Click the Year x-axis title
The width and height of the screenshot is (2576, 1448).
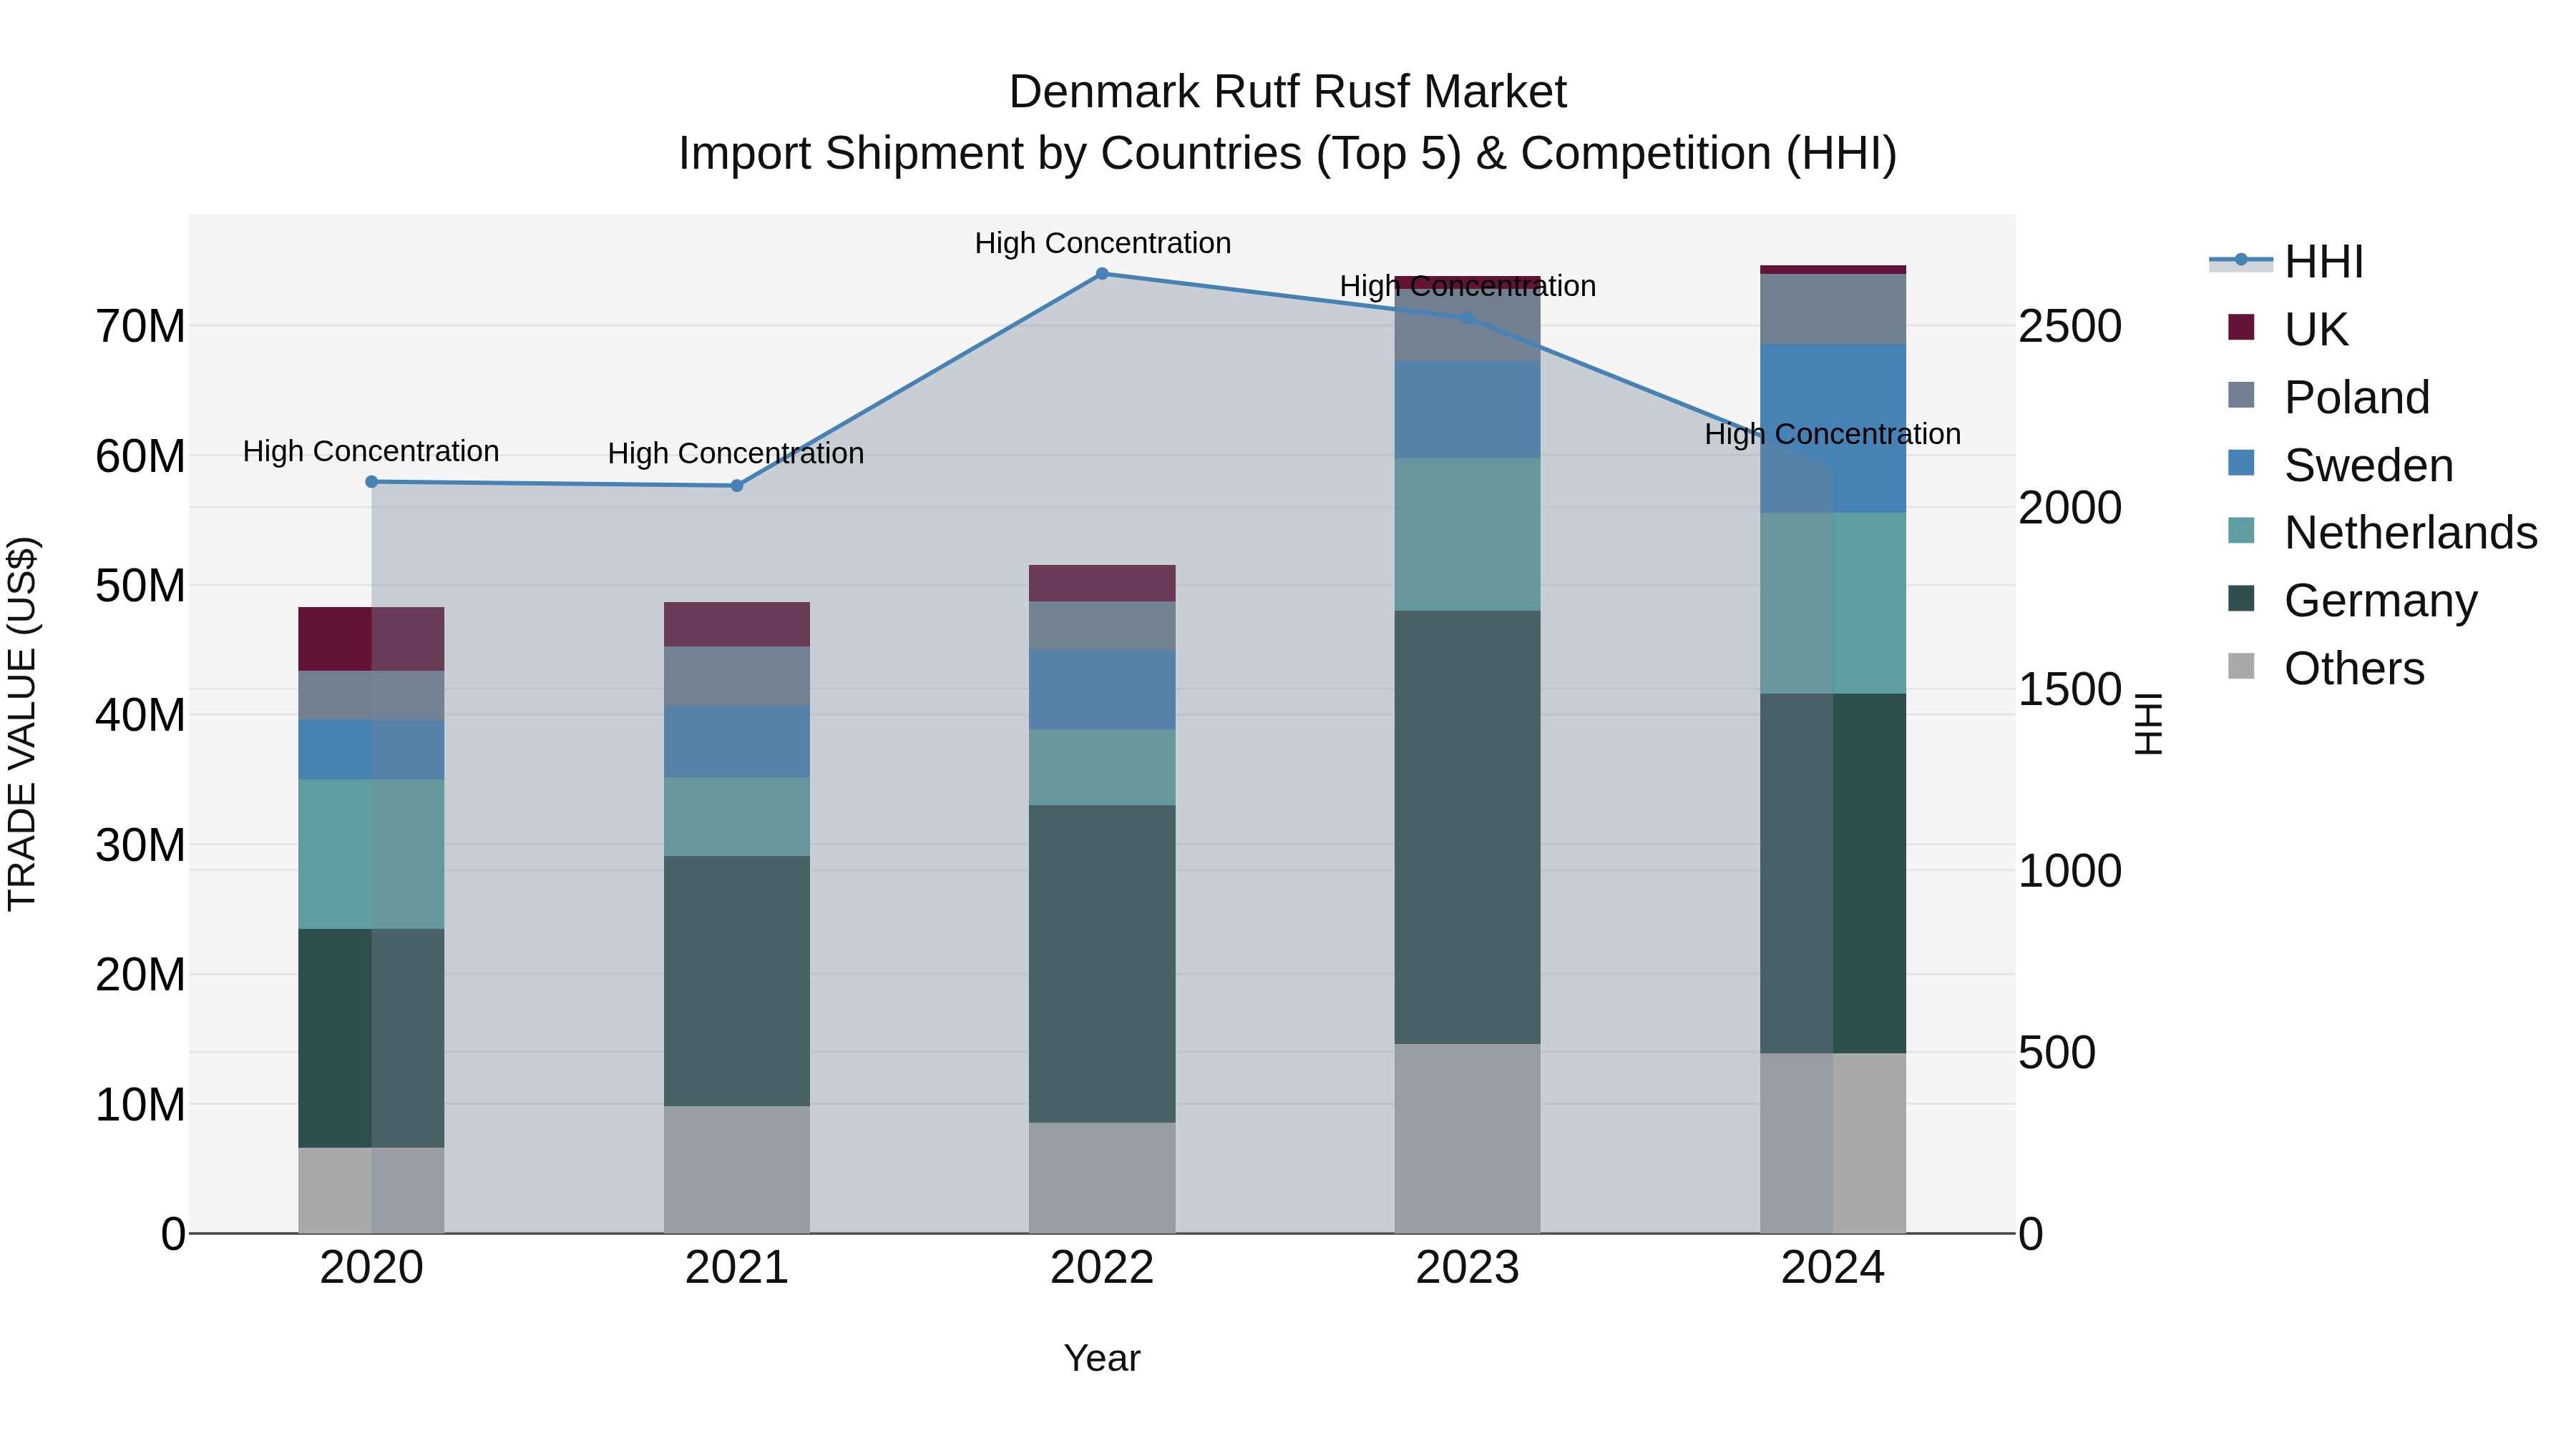(1102, 1358)
